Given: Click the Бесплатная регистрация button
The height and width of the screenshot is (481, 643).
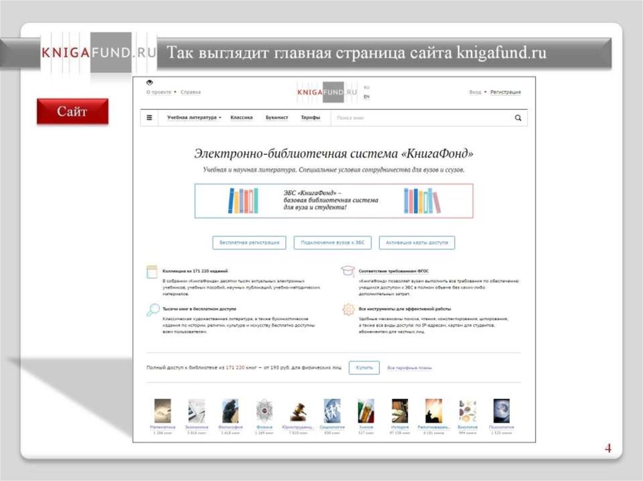Looking at the screenshot, I should click(249, 243).
